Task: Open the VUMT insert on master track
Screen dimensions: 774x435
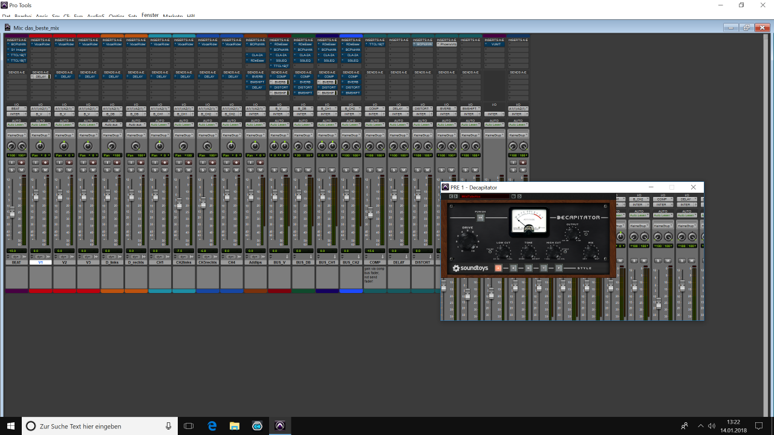Action: tap(494, 44)
